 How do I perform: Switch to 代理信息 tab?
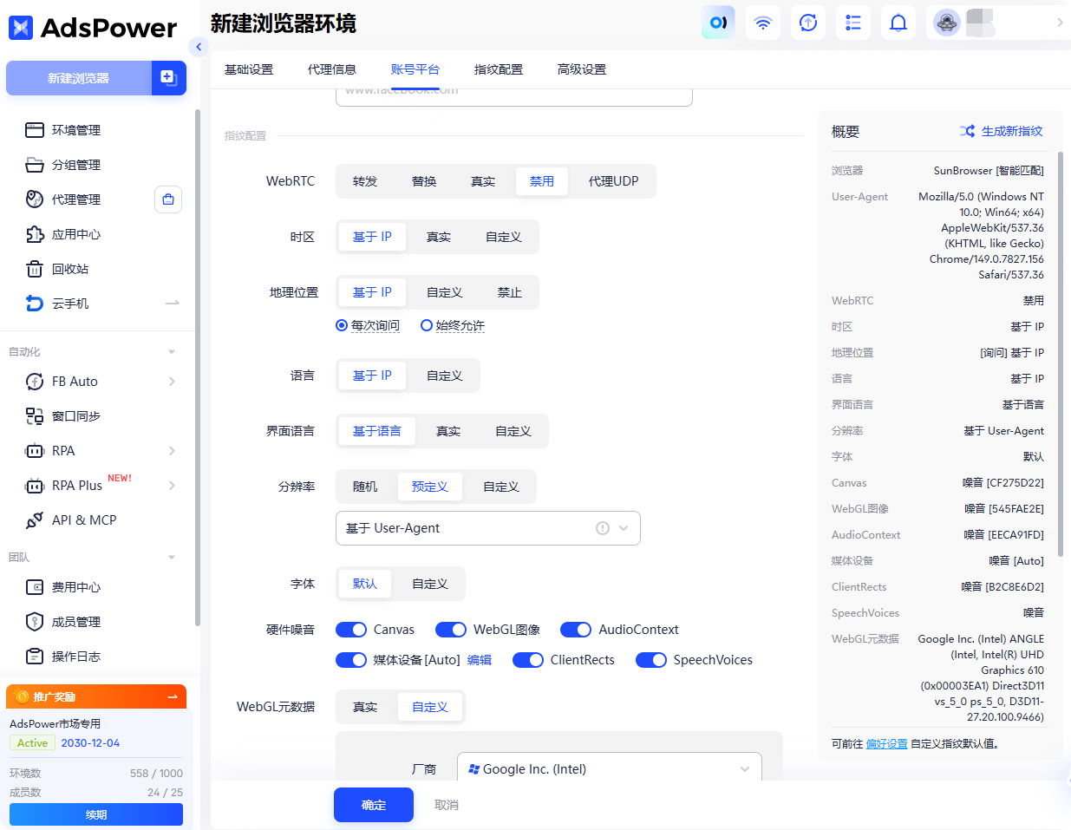332,69
